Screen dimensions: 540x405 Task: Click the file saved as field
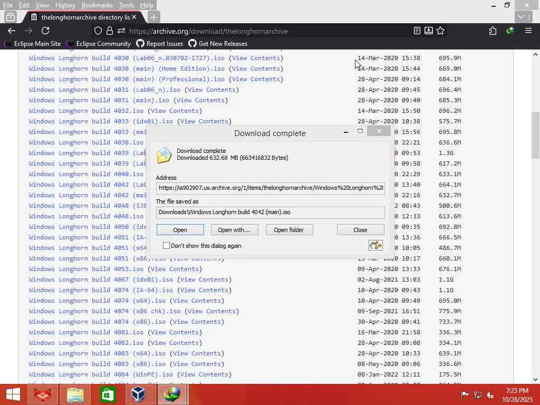click(x=271, y=212)
